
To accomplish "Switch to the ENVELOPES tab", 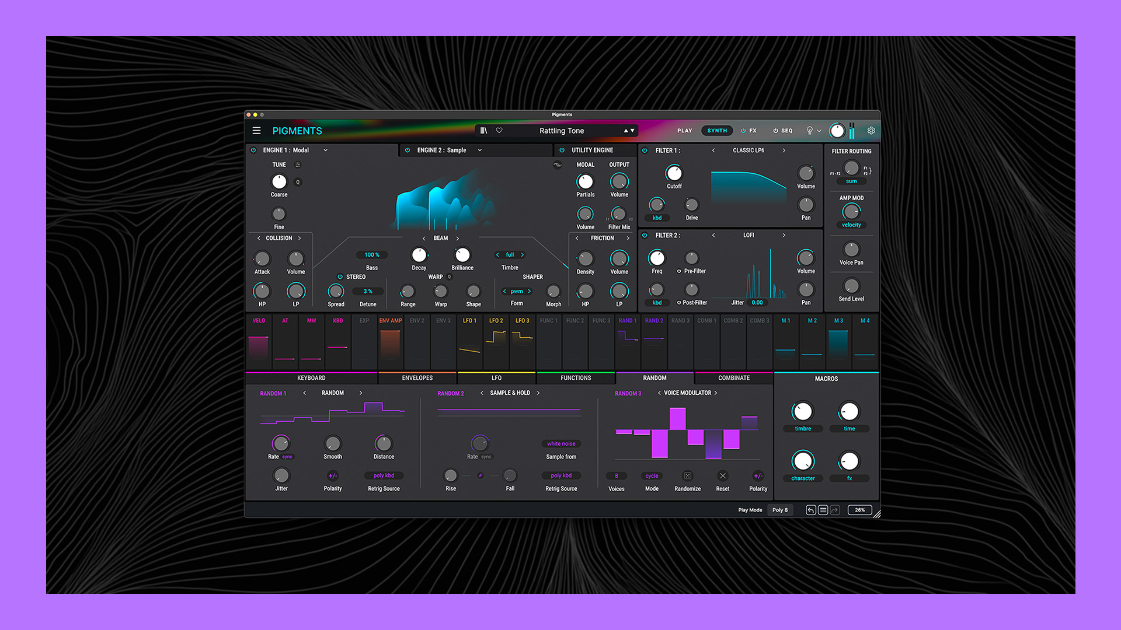I will [x=417, y=378].
